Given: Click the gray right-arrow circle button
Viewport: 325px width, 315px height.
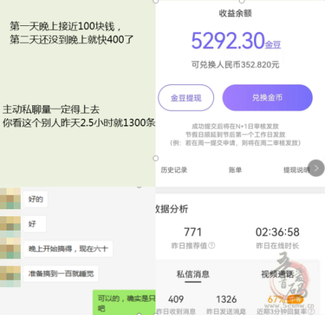Looking at the screenshot, I should (317, 168).
